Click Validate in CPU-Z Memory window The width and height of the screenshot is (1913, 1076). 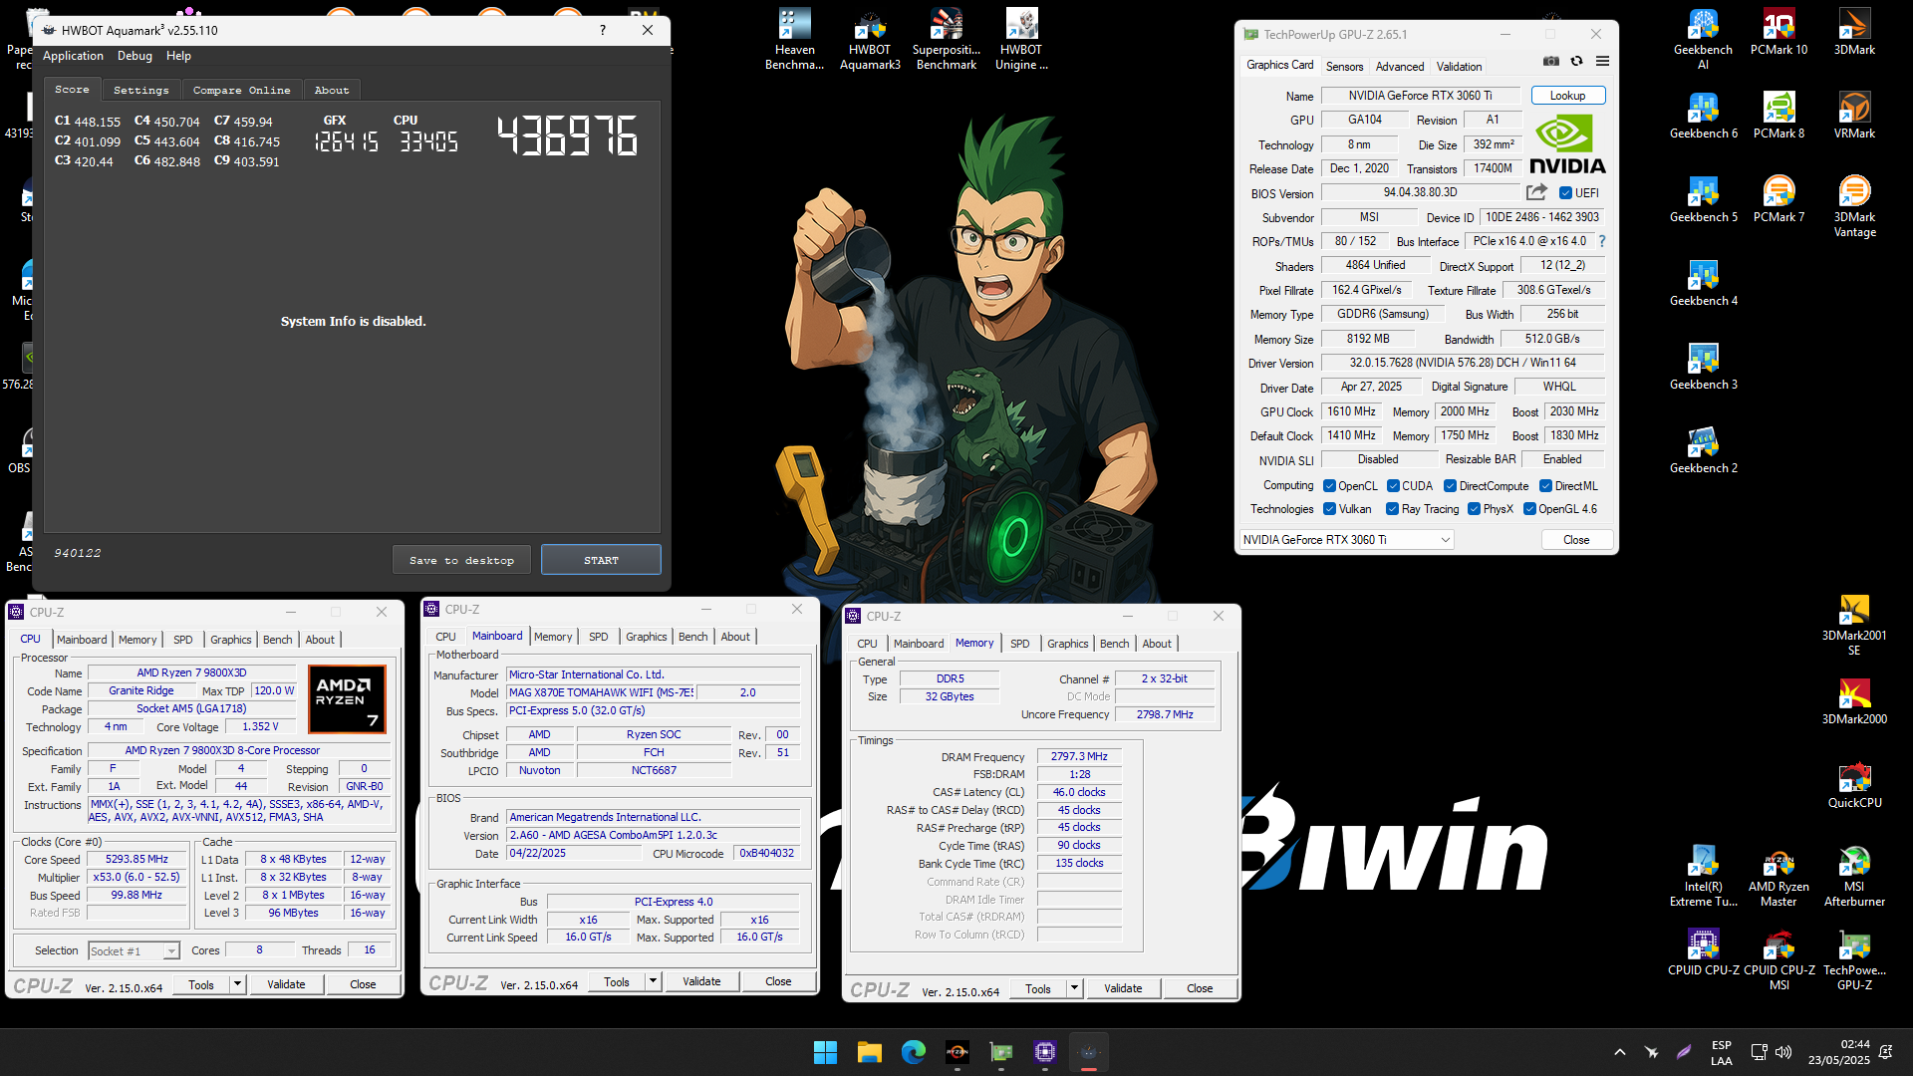click(x=1123, y=988)
